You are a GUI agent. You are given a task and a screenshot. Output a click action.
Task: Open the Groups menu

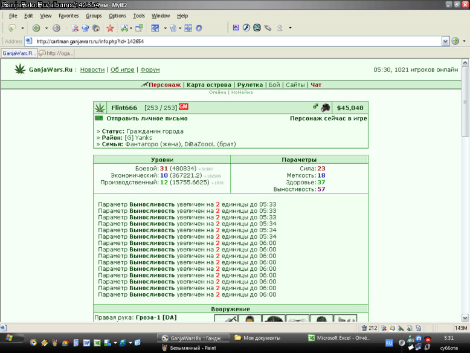94,16
